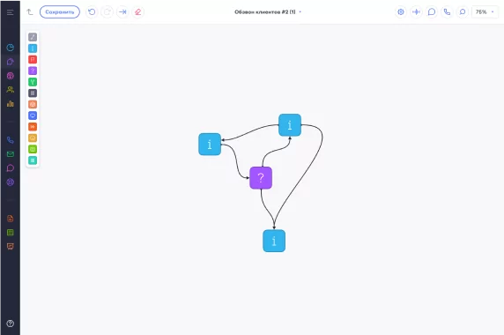
Task: Redo the last undone action
Action: (107, 11)
